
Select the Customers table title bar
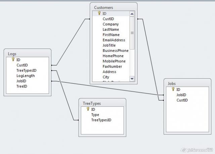[x=114, y=7]
